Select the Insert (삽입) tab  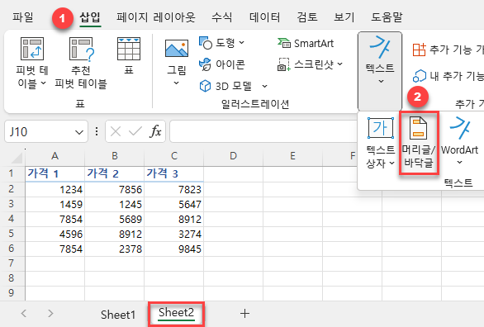pos(90,17)
